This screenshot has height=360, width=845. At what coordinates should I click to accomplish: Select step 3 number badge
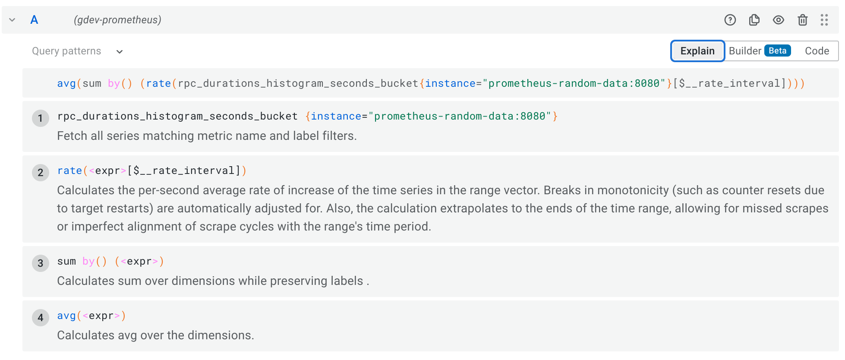(x=40, y=263)
